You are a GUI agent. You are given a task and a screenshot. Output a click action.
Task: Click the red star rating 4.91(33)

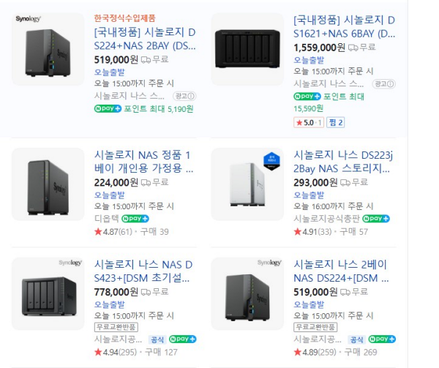click(x=312, y=232)
